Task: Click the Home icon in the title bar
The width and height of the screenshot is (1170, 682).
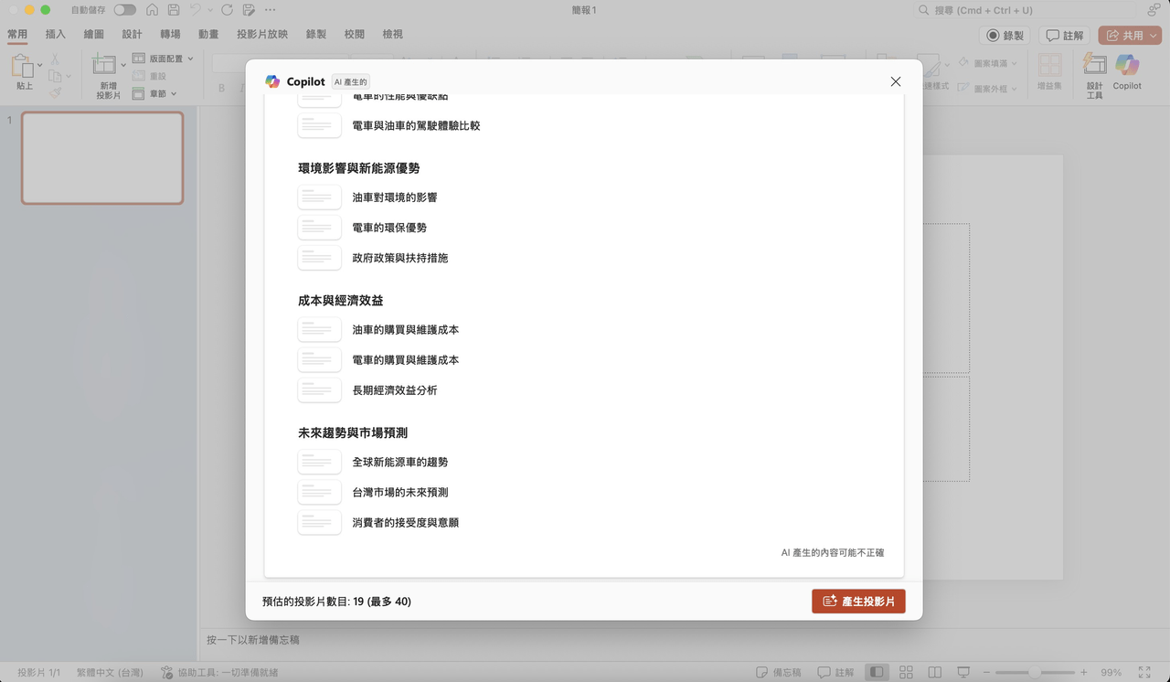Action: 152,10
